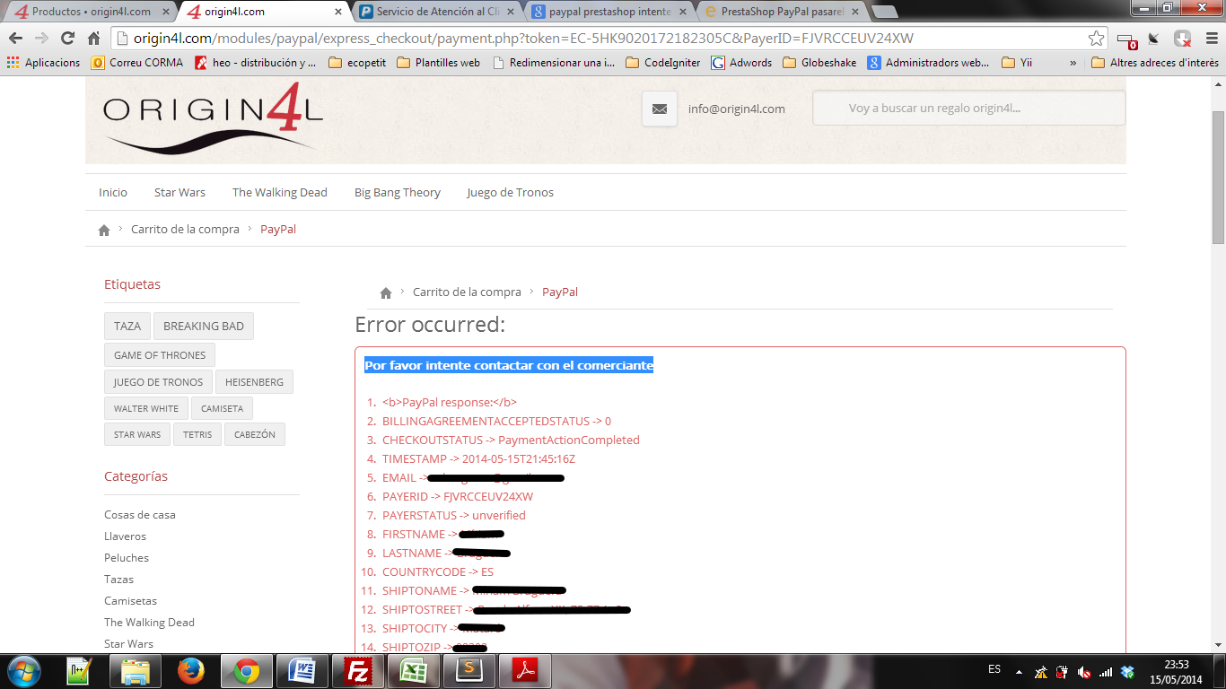Switch to the Productos • origin4l.com tab

coord(90,12)
